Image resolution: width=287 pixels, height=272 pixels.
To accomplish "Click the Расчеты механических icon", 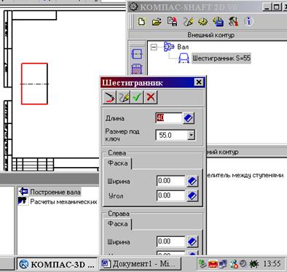I will coord(23,201).
